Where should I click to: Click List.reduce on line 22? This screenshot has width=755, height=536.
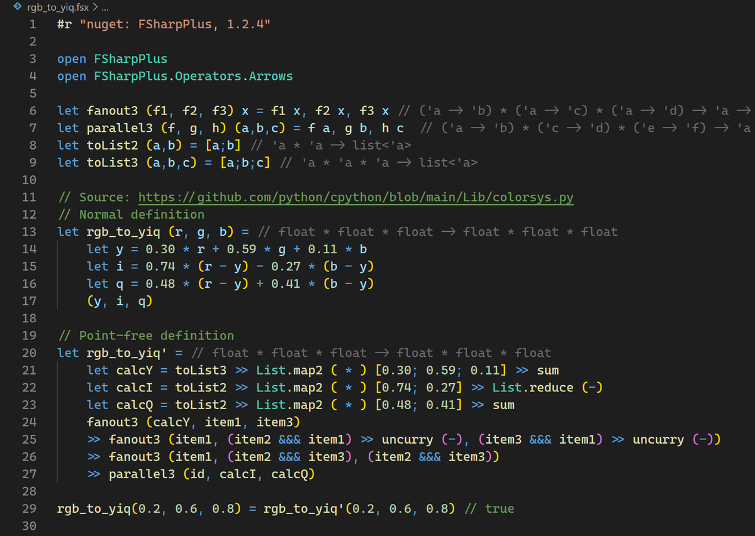pos(533,387)
